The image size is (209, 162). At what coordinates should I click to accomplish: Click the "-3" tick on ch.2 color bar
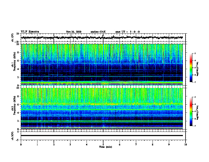194,97
